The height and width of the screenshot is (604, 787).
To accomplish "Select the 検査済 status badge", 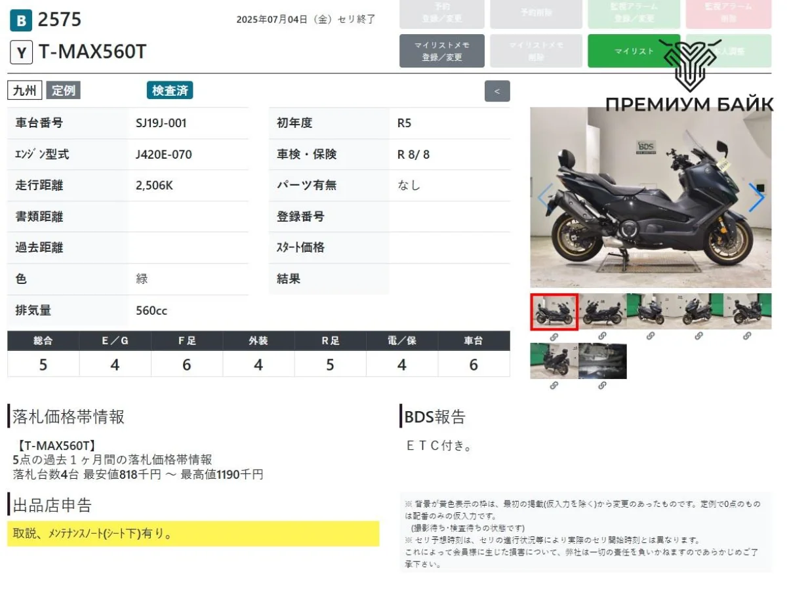I will pyautogui.click(x=170, y=91).
